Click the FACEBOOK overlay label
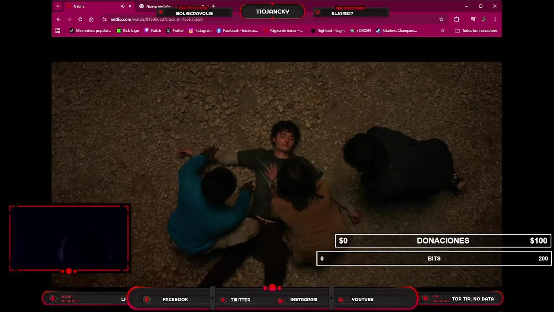The image size is (554, 312). point(175,299)
